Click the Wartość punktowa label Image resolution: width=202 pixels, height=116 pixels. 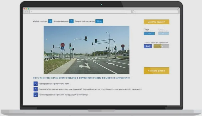pyautogui.click(x=40, y=21)
